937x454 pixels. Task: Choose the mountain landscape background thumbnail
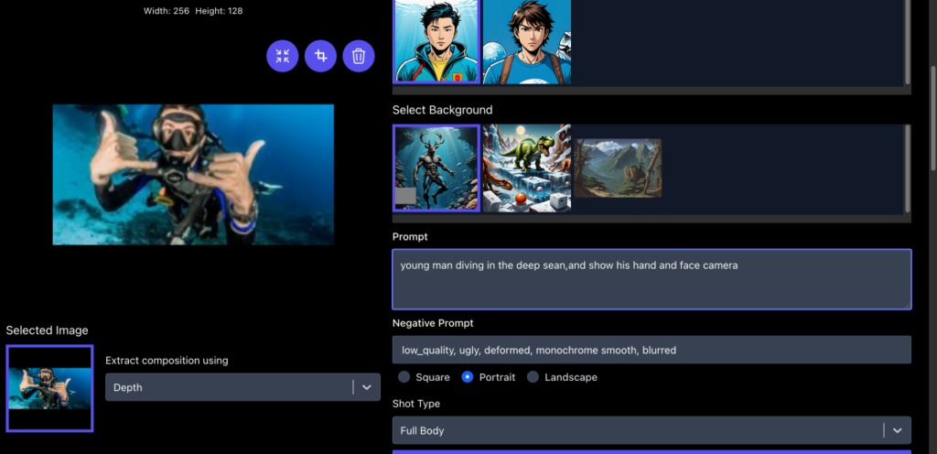click(x=618, y=168)
